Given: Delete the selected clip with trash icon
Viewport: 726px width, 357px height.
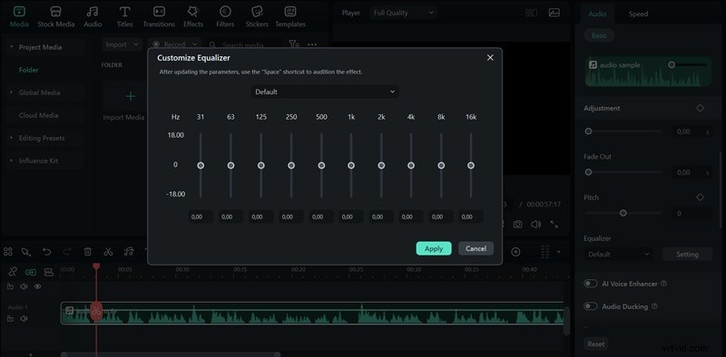Looking at the screenshot, I should [87, 252].
